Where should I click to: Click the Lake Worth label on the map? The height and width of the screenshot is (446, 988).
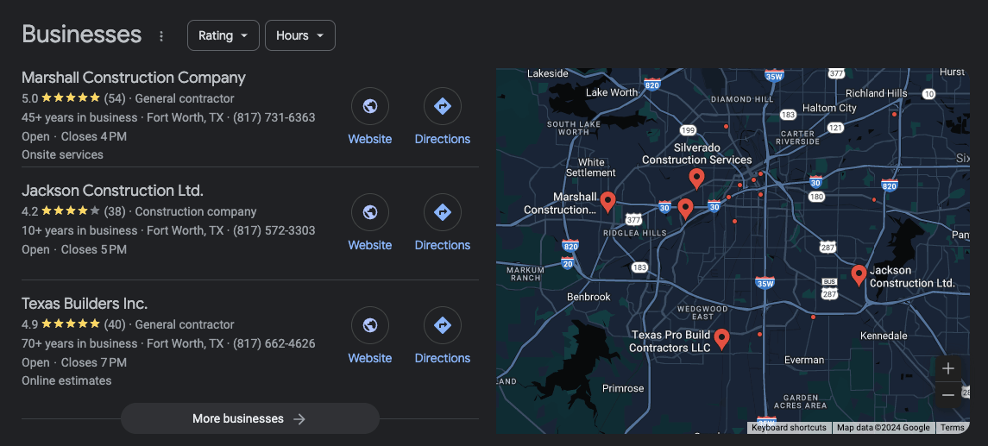click(611, 92)
